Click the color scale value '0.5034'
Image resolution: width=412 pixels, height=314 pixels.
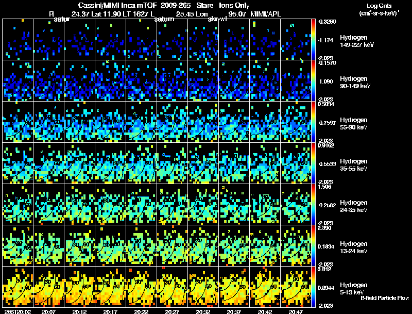tap(326, 104)
